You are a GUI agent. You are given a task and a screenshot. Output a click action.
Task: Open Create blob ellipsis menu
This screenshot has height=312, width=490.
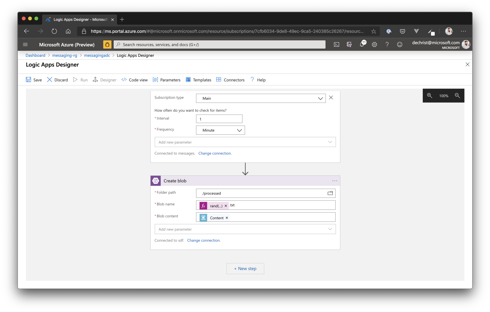coord(334,181)
